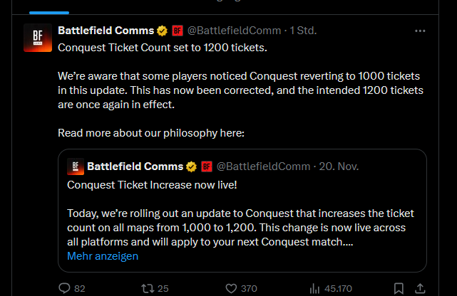This screenshot has width=457, height=296.
Task: Click the red BF affiliate badge
Action: [x=178, y=31]
